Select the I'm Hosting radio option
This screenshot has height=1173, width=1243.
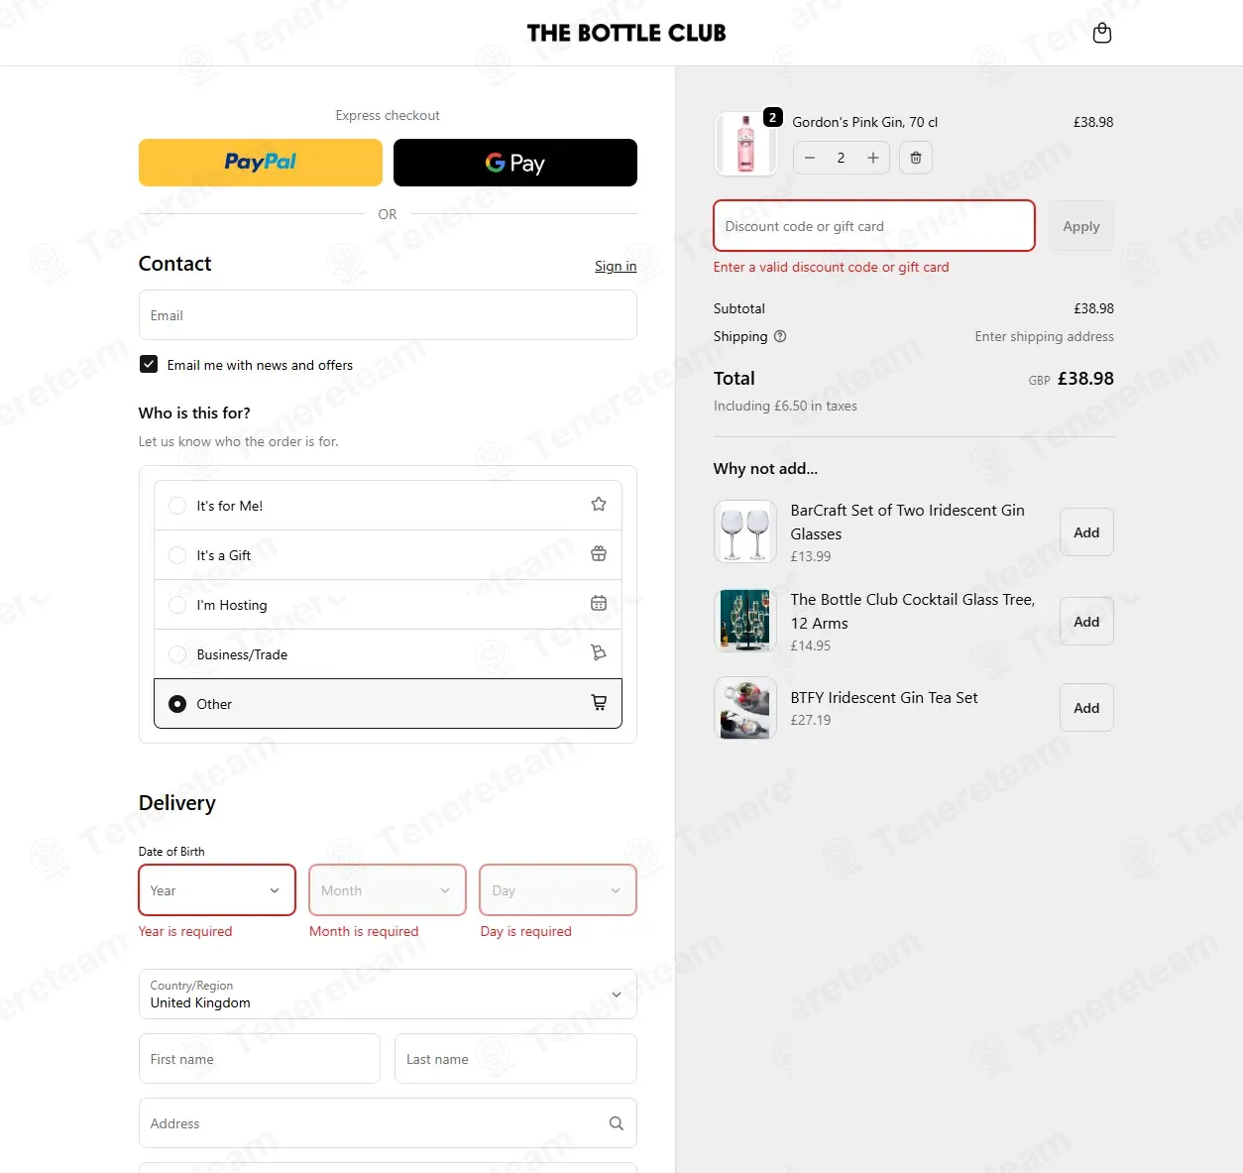pyautogui.click(x=177, y=605)
